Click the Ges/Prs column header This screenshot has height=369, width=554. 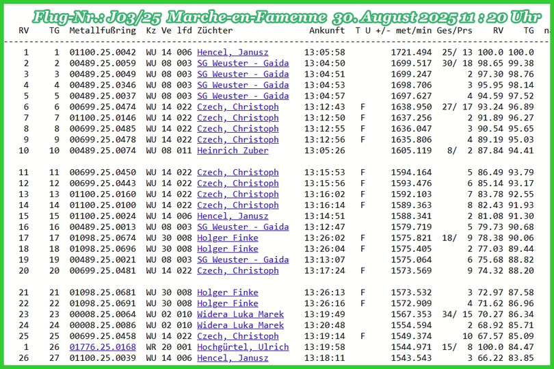click(454, 30)
